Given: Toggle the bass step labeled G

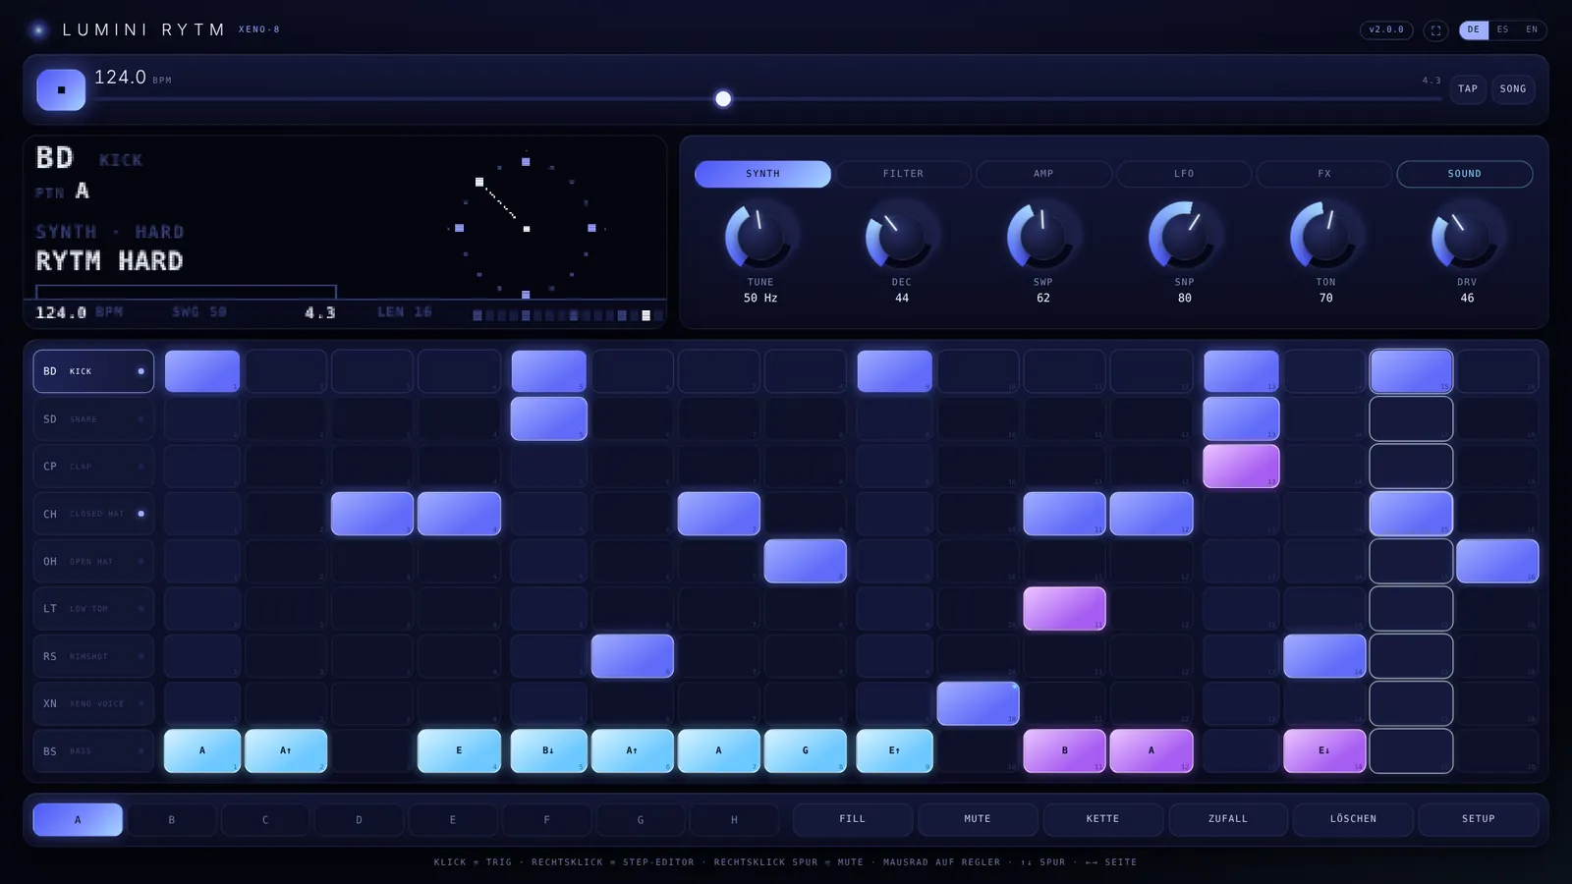Looking at the screenshot, I should (x=805, y=751).
